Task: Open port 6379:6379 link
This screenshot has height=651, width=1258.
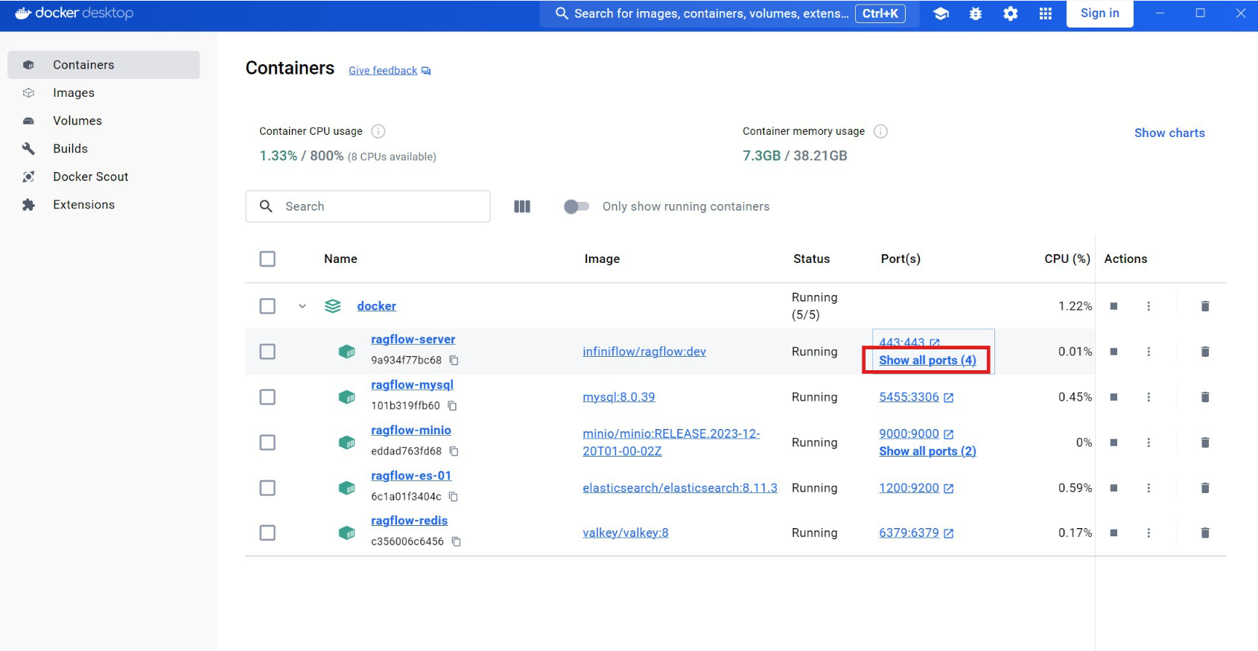Action: (916, 533)
